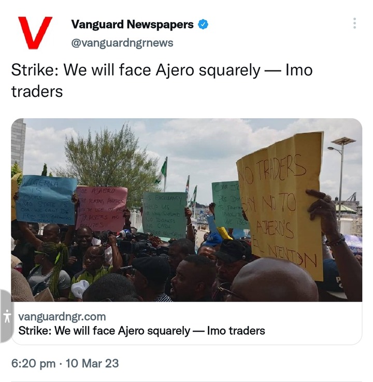The width and height of the screenshot is (373, 382).
Task: Open the Vanguard Newspapers display name
Action: [x=132, y=24]
